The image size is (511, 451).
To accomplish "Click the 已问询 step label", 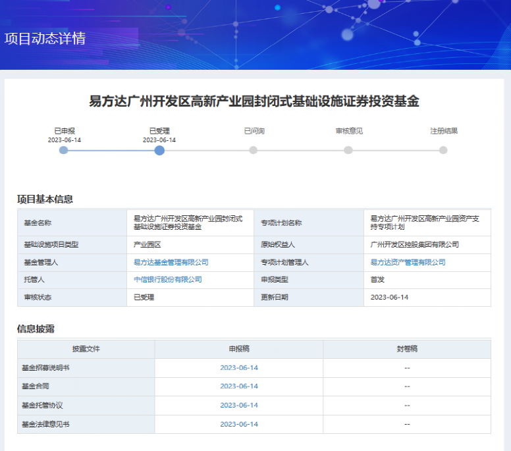I will click(x=254, y=131).
